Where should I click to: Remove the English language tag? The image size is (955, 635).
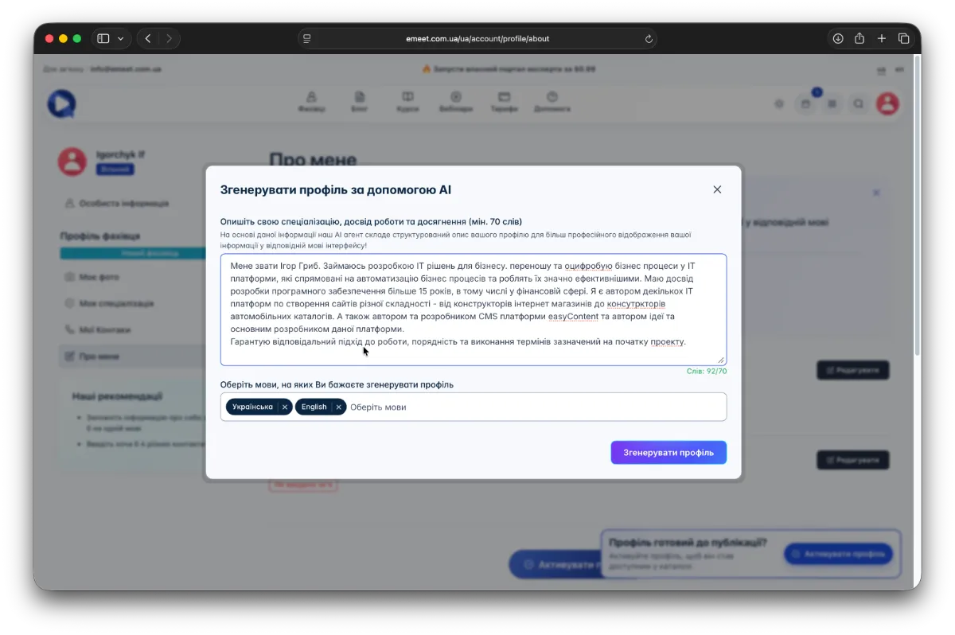click(338, 407)
